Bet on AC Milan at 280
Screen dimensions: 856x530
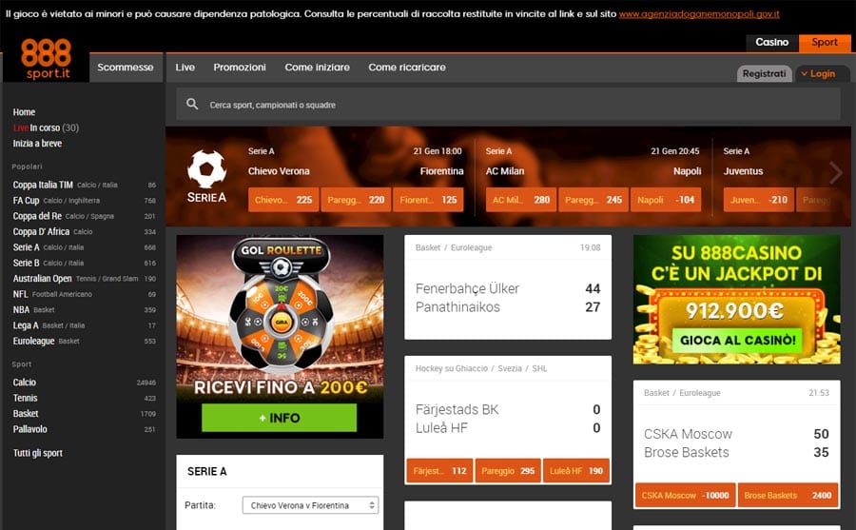521,200
